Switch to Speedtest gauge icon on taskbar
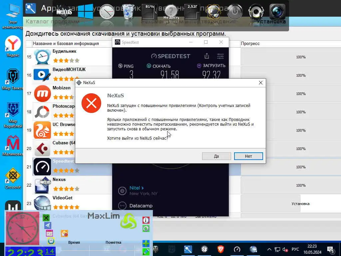 pos(237,249)
